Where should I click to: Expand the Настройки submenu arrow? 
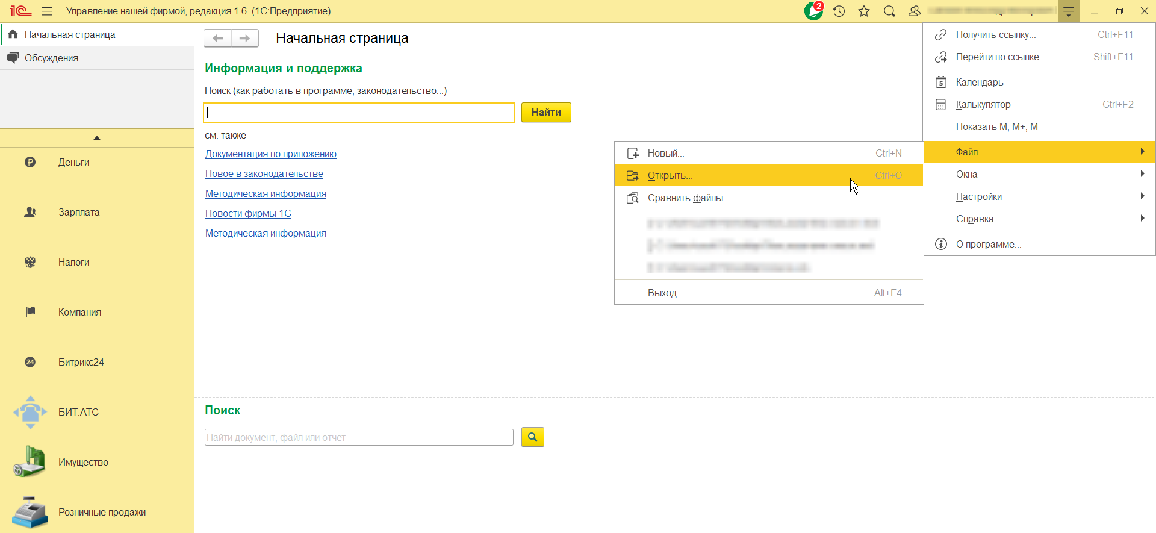click(x=1142, y=196)
